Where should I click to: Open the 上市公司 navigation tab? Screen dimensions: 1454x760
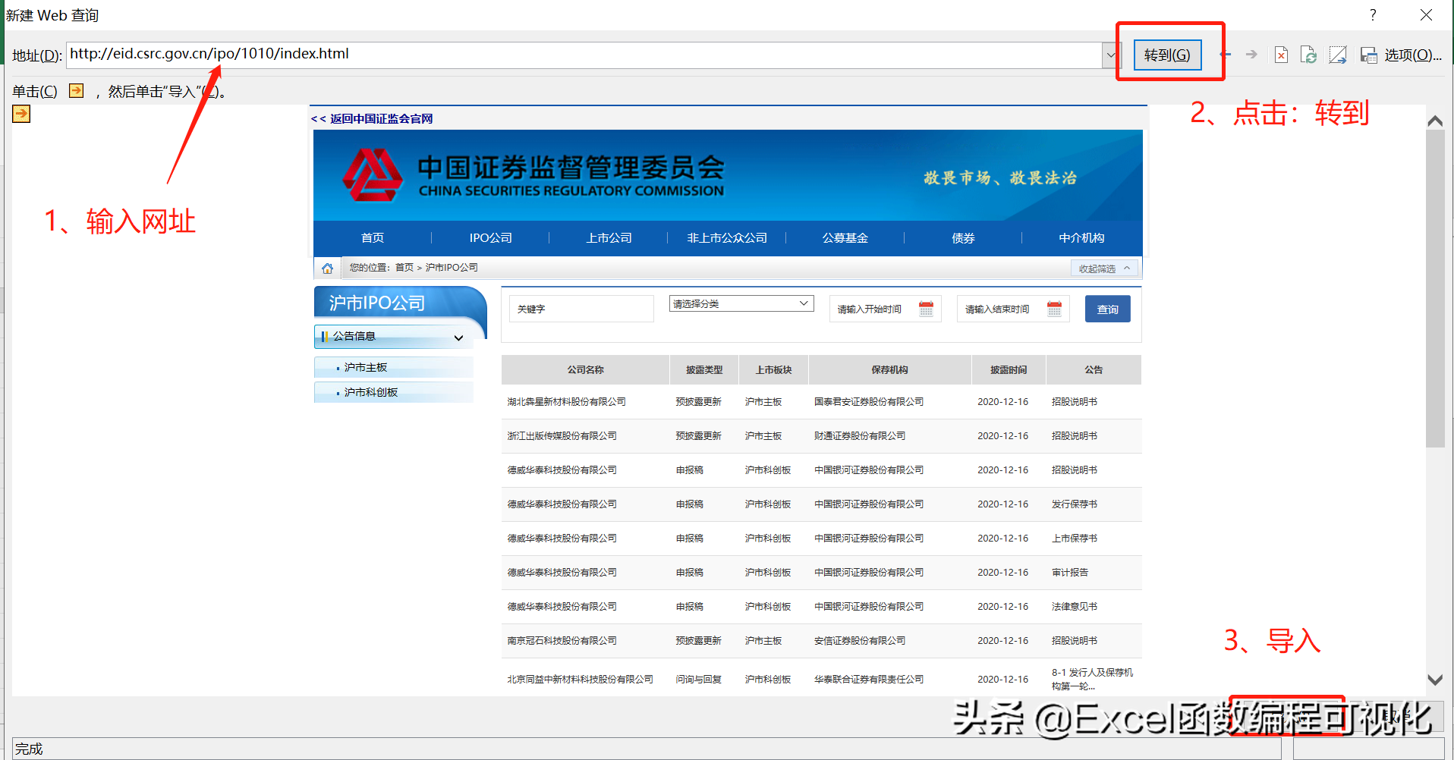pos(609,237)
